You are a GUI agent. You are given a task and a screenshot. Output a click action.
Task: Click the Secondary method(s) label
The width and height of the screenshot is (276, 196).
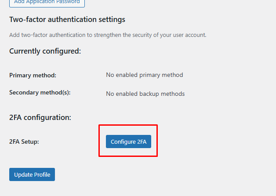tap(40, 93)
